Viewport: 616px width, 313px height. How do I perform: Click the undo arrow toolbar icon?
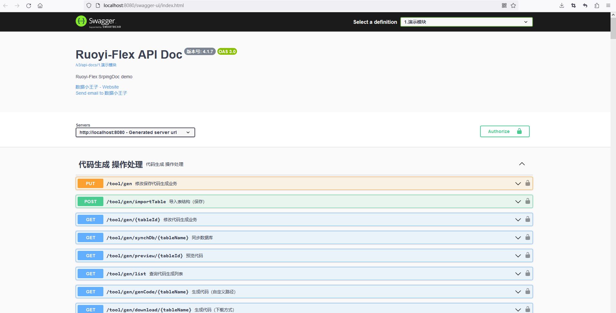click(585, 5)
